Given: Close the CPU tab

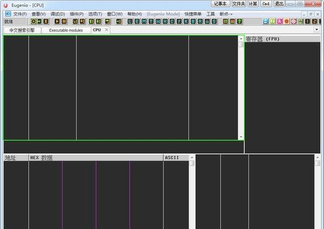Looking at the screenshot, I should 106,30.
